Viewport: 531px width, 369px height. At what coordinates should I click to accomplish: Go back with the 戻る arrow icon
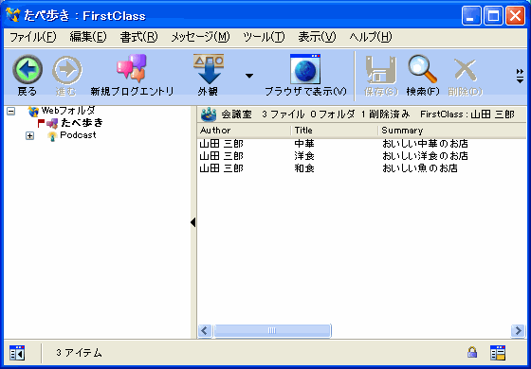[x=27, y=70]
